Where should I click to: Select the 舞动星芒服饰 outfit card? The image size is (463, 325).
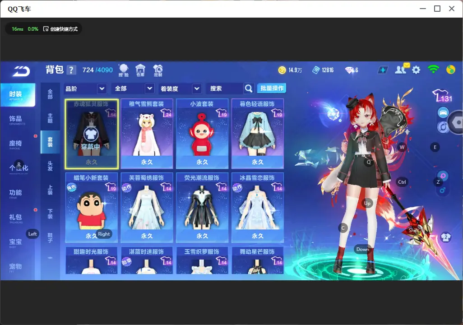tap(258, 260)
